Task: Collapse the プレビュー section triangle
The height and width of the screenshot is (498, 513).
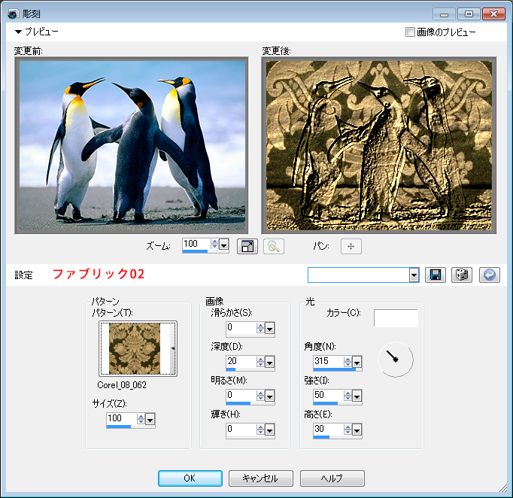Action: click(18, 32)
